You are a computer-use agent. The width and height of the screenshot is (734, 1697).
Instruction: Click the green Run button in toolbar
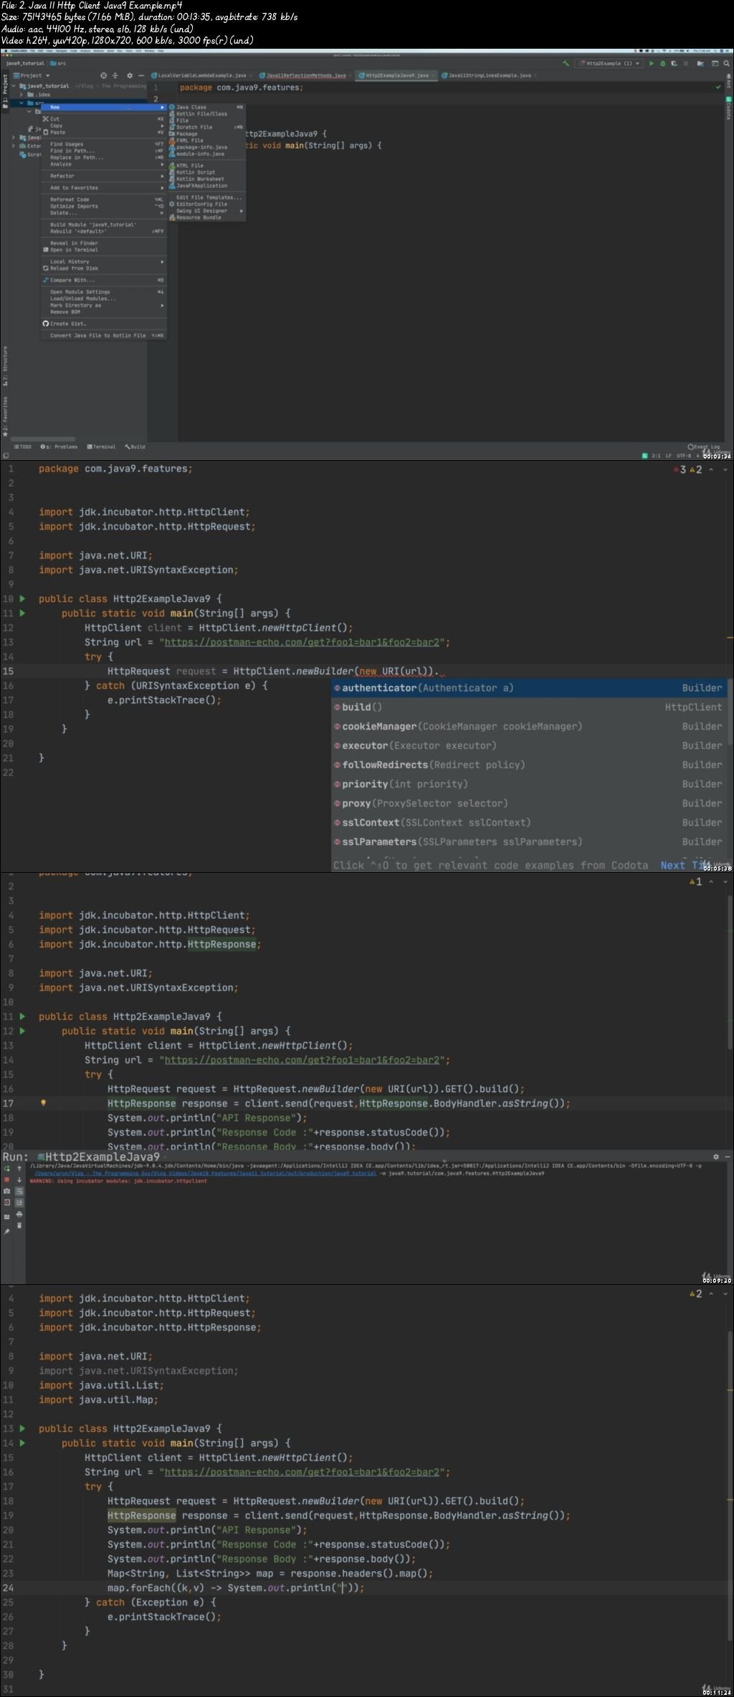click(x=651, y=63)
